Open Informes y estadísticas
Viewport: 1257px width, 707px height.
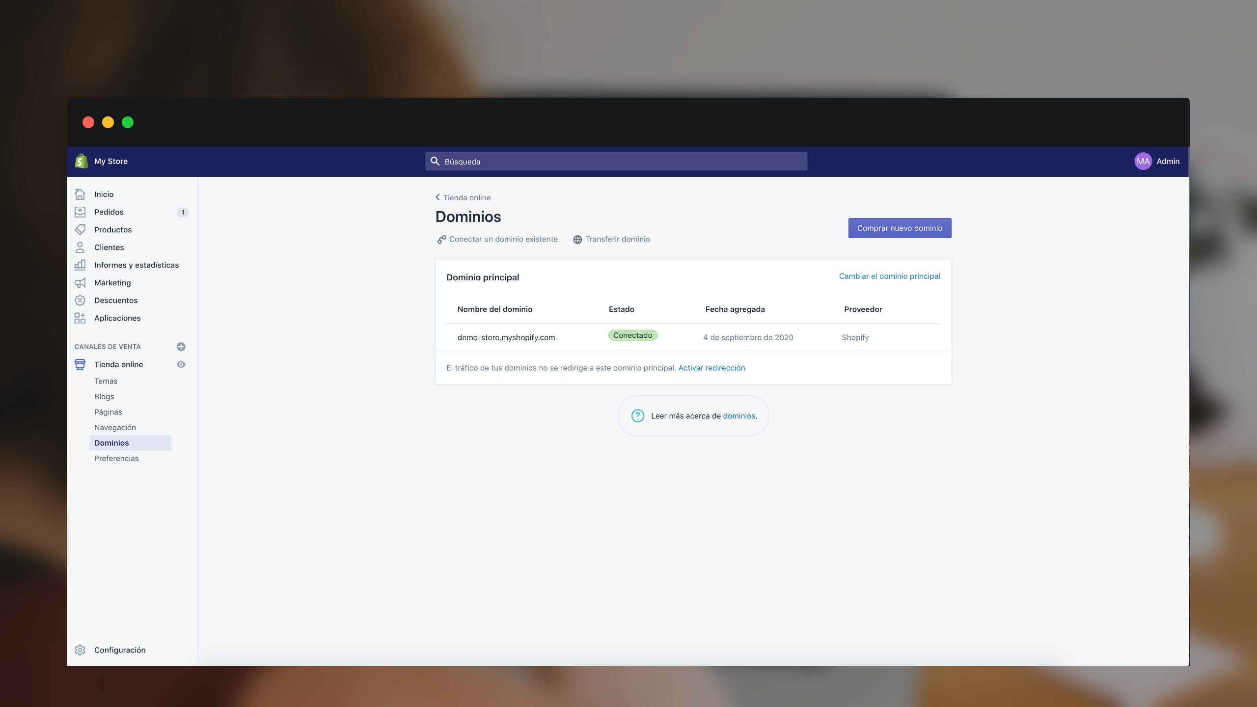(137, 265)
